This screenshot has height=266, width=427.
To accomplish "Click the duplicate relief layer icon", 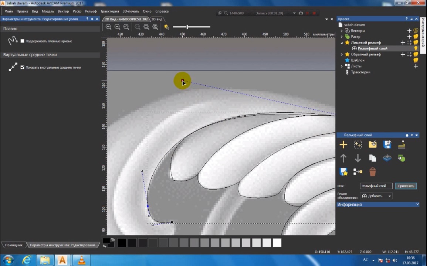I will 372,158.
